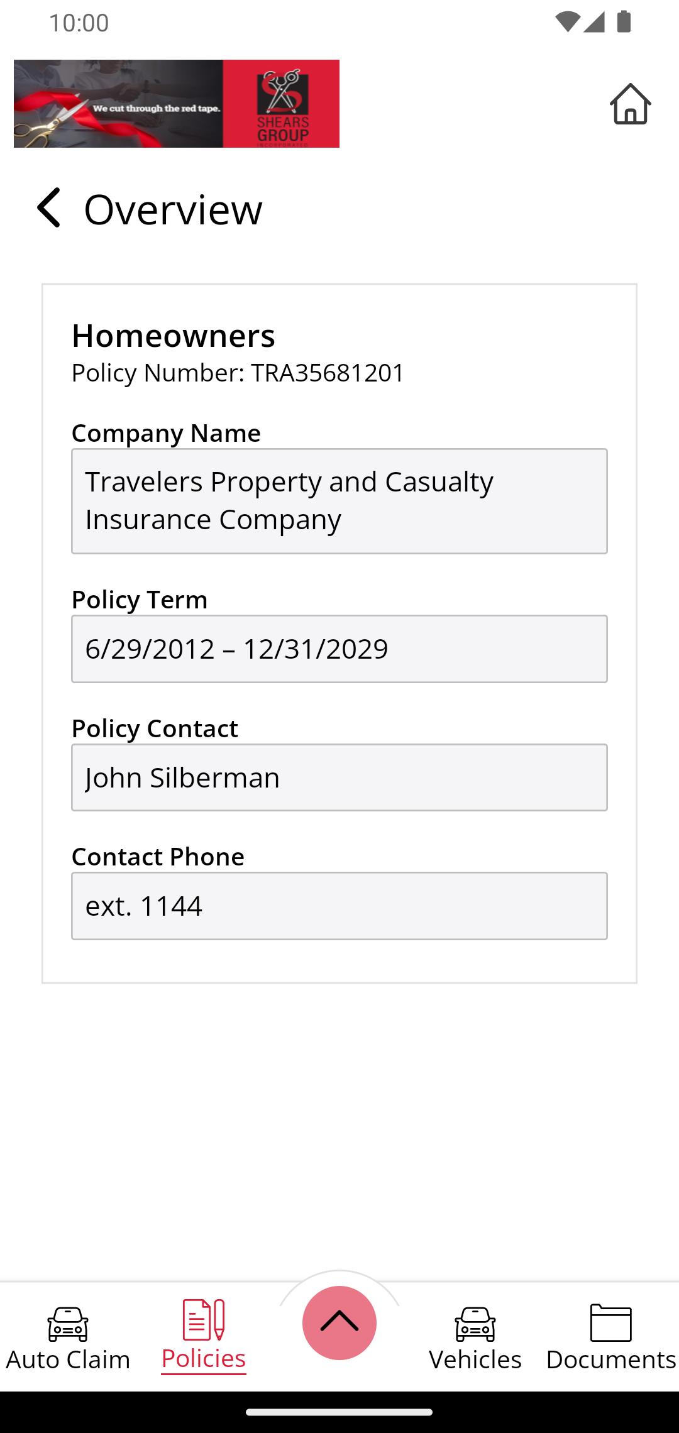Switch to the Vehicles tab label
The height and width of the screenshot is (1433, 679).
[x=475, y=1359]
